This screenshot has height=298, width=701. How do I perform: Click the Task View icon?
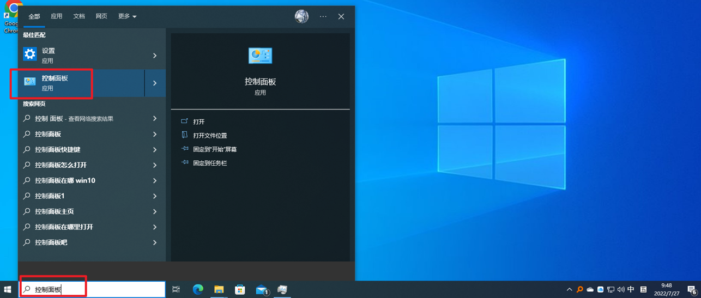[176, 290]
